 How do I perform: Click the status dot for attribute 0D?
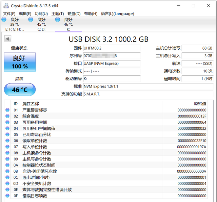point(7,183)
